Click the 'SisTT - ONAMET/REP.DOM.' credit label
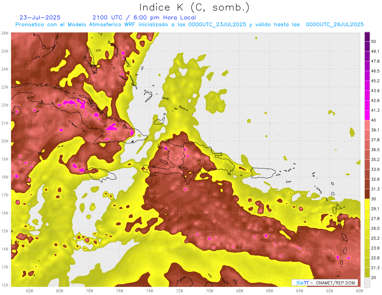Screen dimensions: 382x295 click(325, 283)
